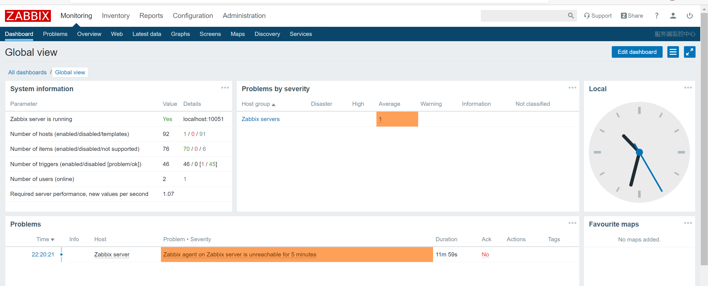The height and width of the screenshot is (286, 708).
Task: Click the 70 / 0 / 6 items details
Action: pyautogui.click(x=195, y=149)
